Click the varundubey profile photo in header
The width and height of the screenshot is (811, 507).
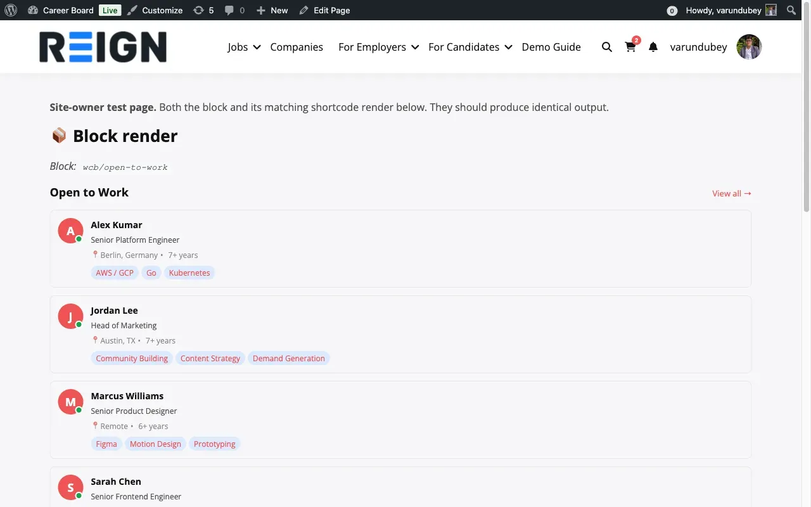click(x=749, y=47)
